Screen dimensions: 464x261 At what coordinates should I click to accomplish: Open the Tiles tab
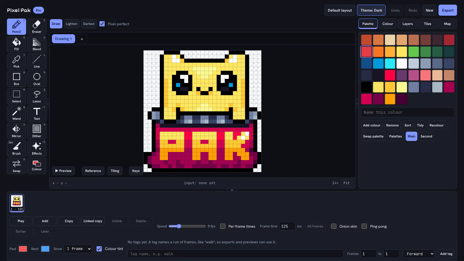tap(427, 24)
